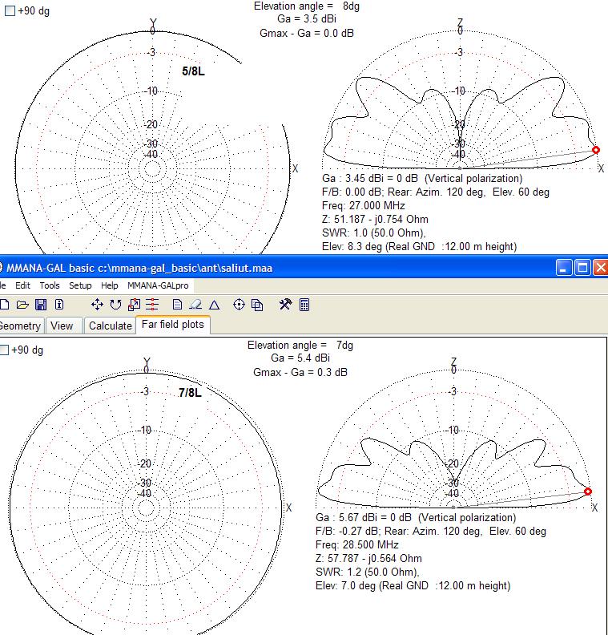Open the MMANA-GALpro menu
Image resolution: width=608 pixels, height=635 pixels.
click(x=158, y=285)
